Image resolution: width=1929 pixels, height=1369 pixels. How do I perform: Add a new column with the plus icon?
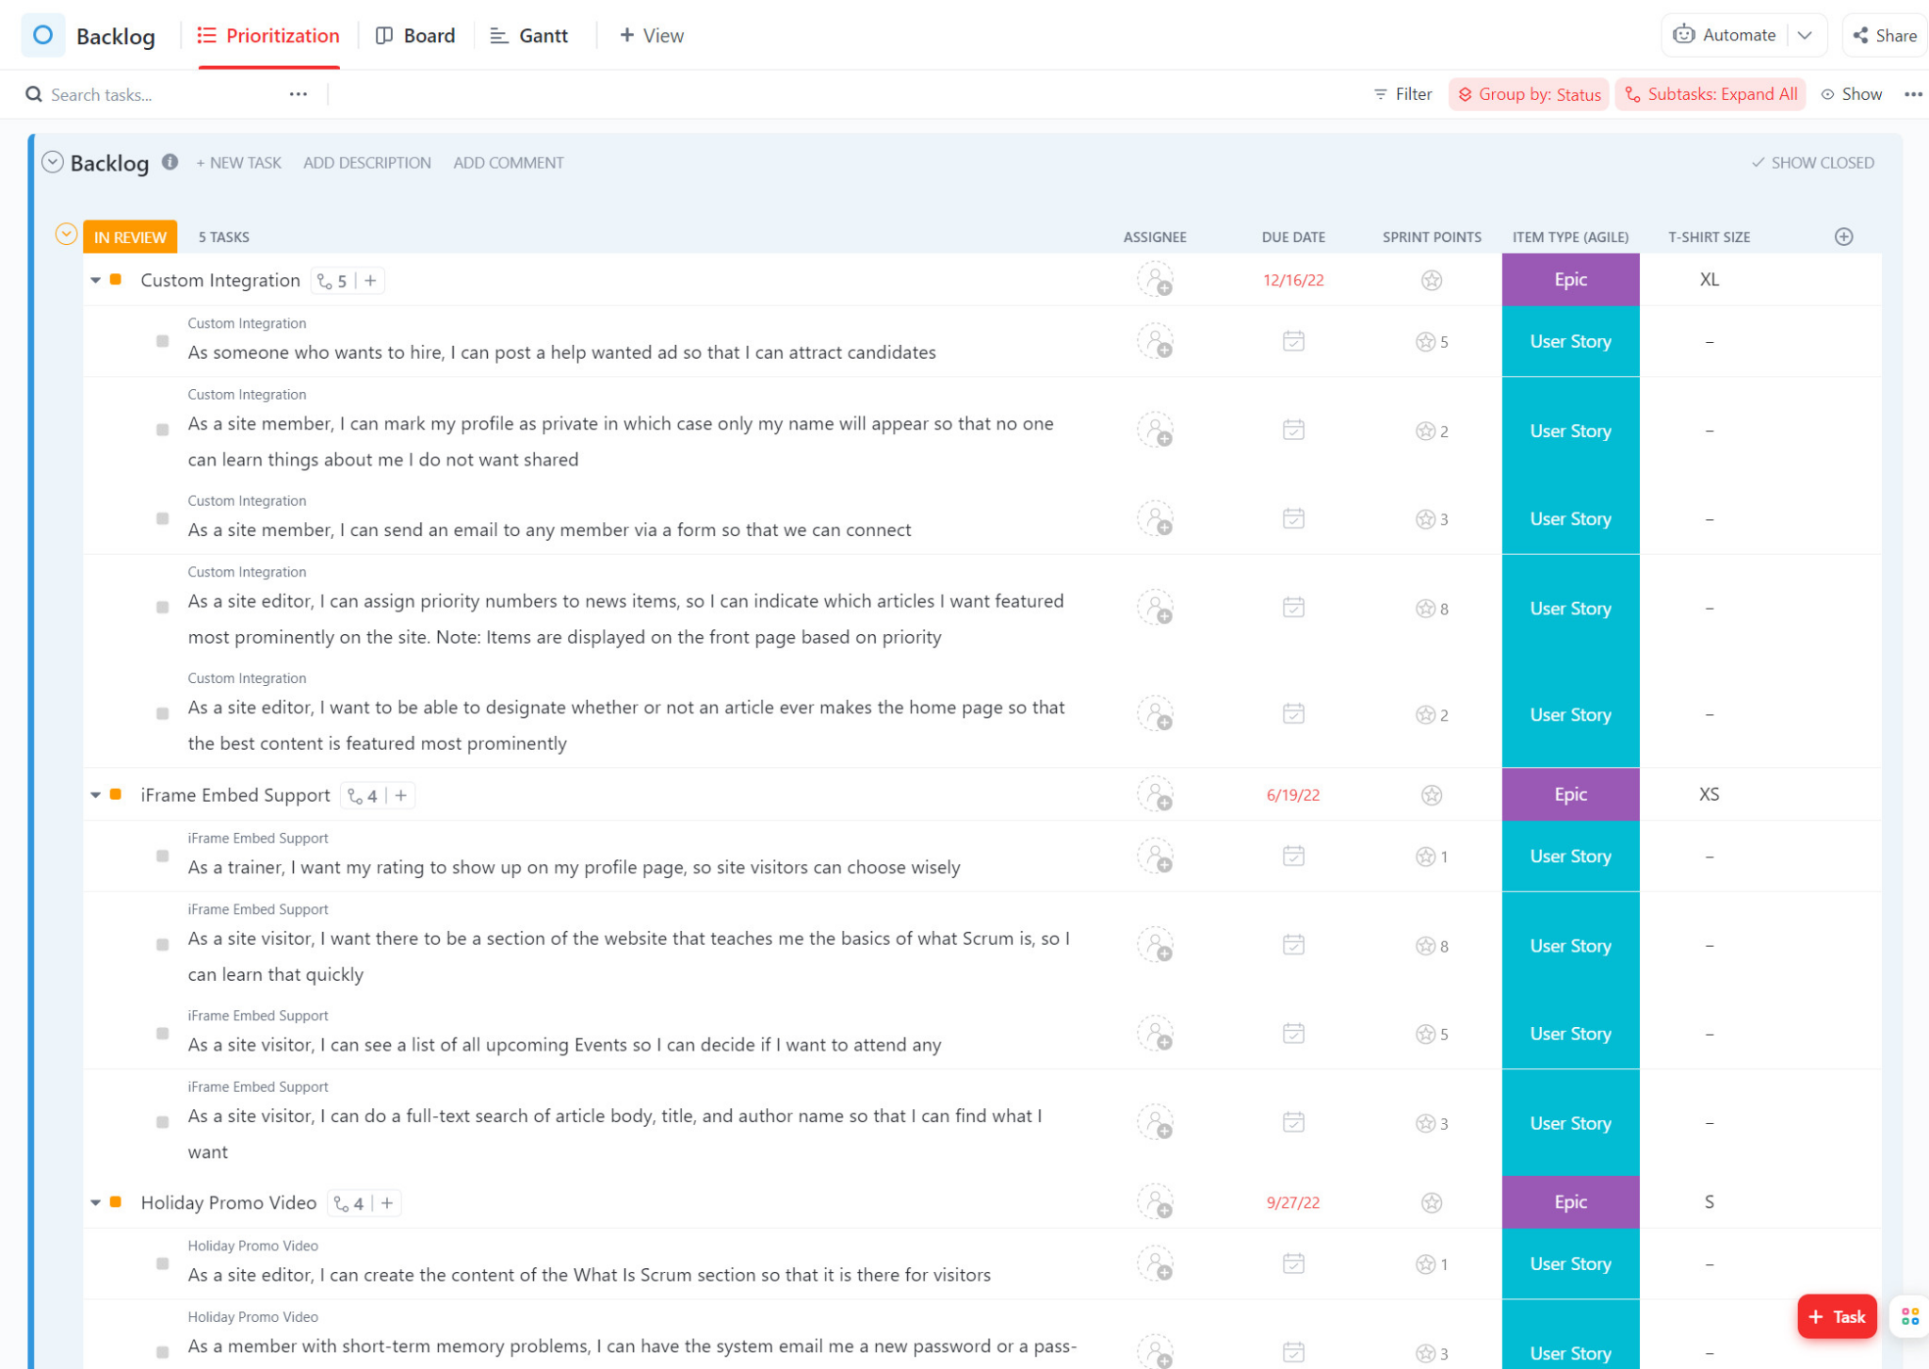pos(1842,236)
